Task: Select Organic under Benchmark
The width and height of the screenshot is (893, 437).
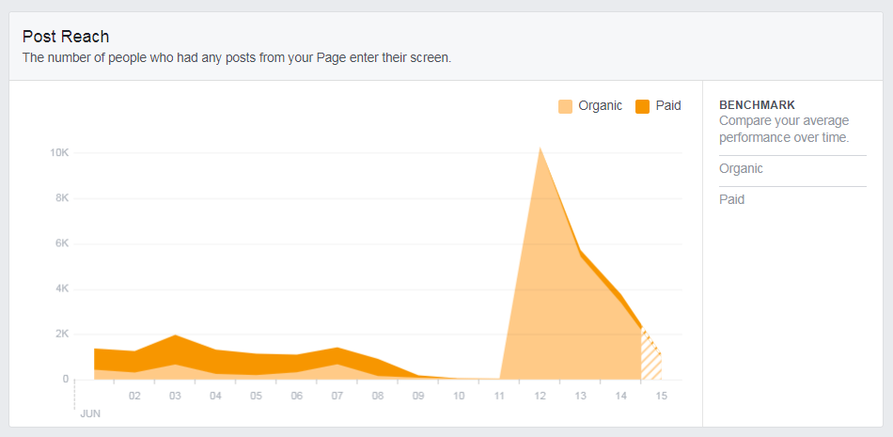Action: [x=741, y=169]
